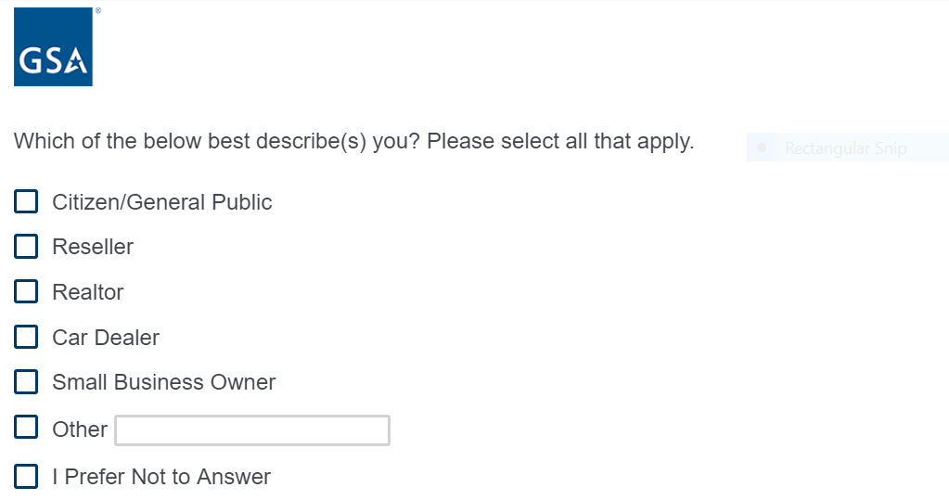Click the "Citizen/General Public" label text
This screenshot has width=949, height=500.
pyautogui.click(x=162, y=202)
